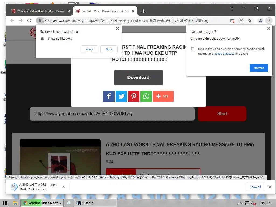Click Show all downloads
This screenshot has width=276, height=207.
point(255,187)
